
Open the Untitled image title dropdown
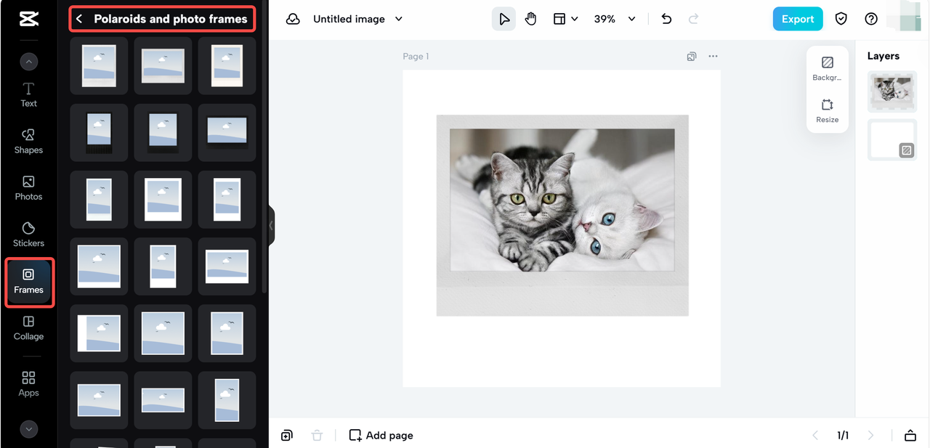coord(398,19)
